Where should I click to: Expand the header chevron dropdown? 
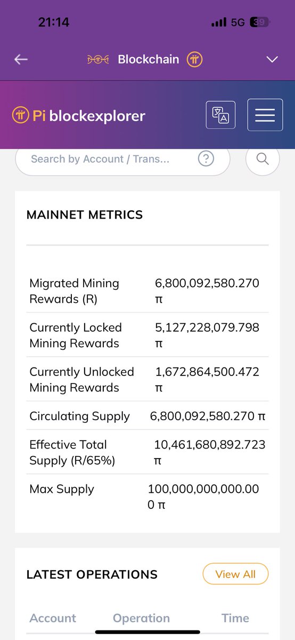coord(272,59)
